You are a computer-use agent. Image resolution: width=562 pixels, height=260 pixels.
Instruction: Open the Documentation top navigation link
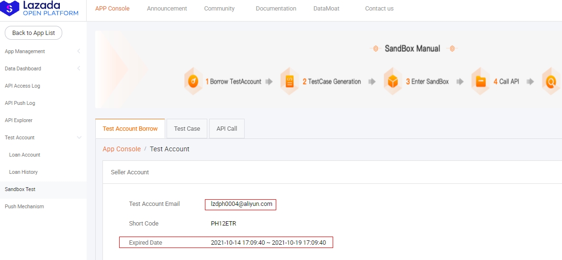[276, 9]
